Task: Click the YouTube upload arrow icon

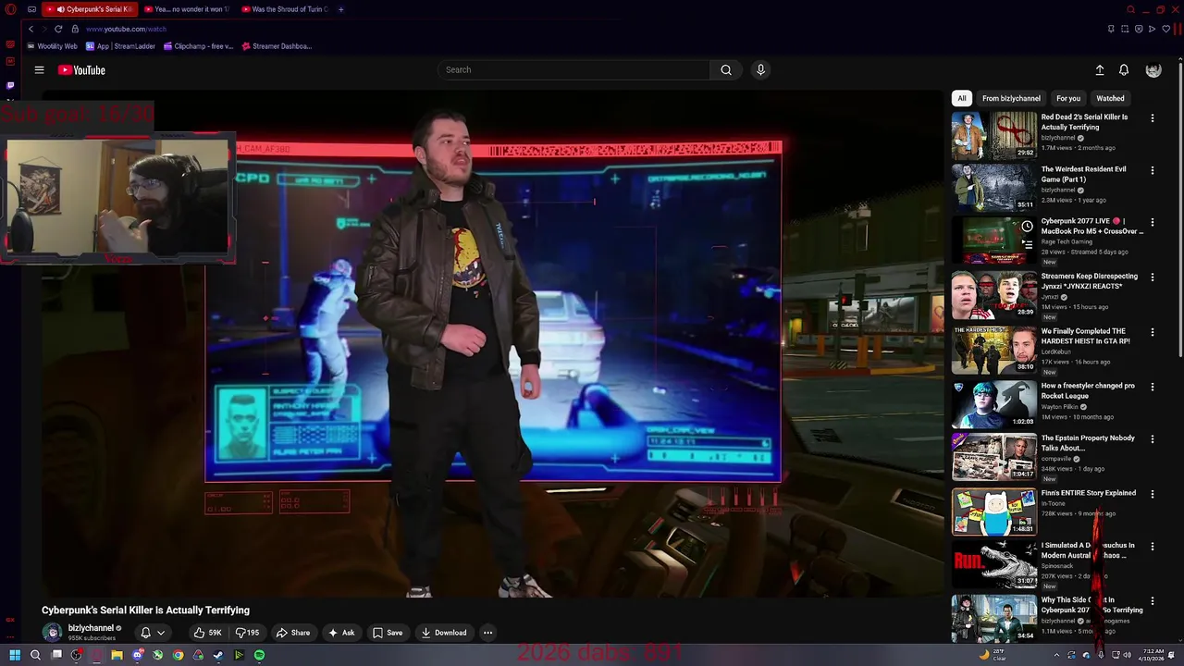Action: click(x=1100, y=70)
